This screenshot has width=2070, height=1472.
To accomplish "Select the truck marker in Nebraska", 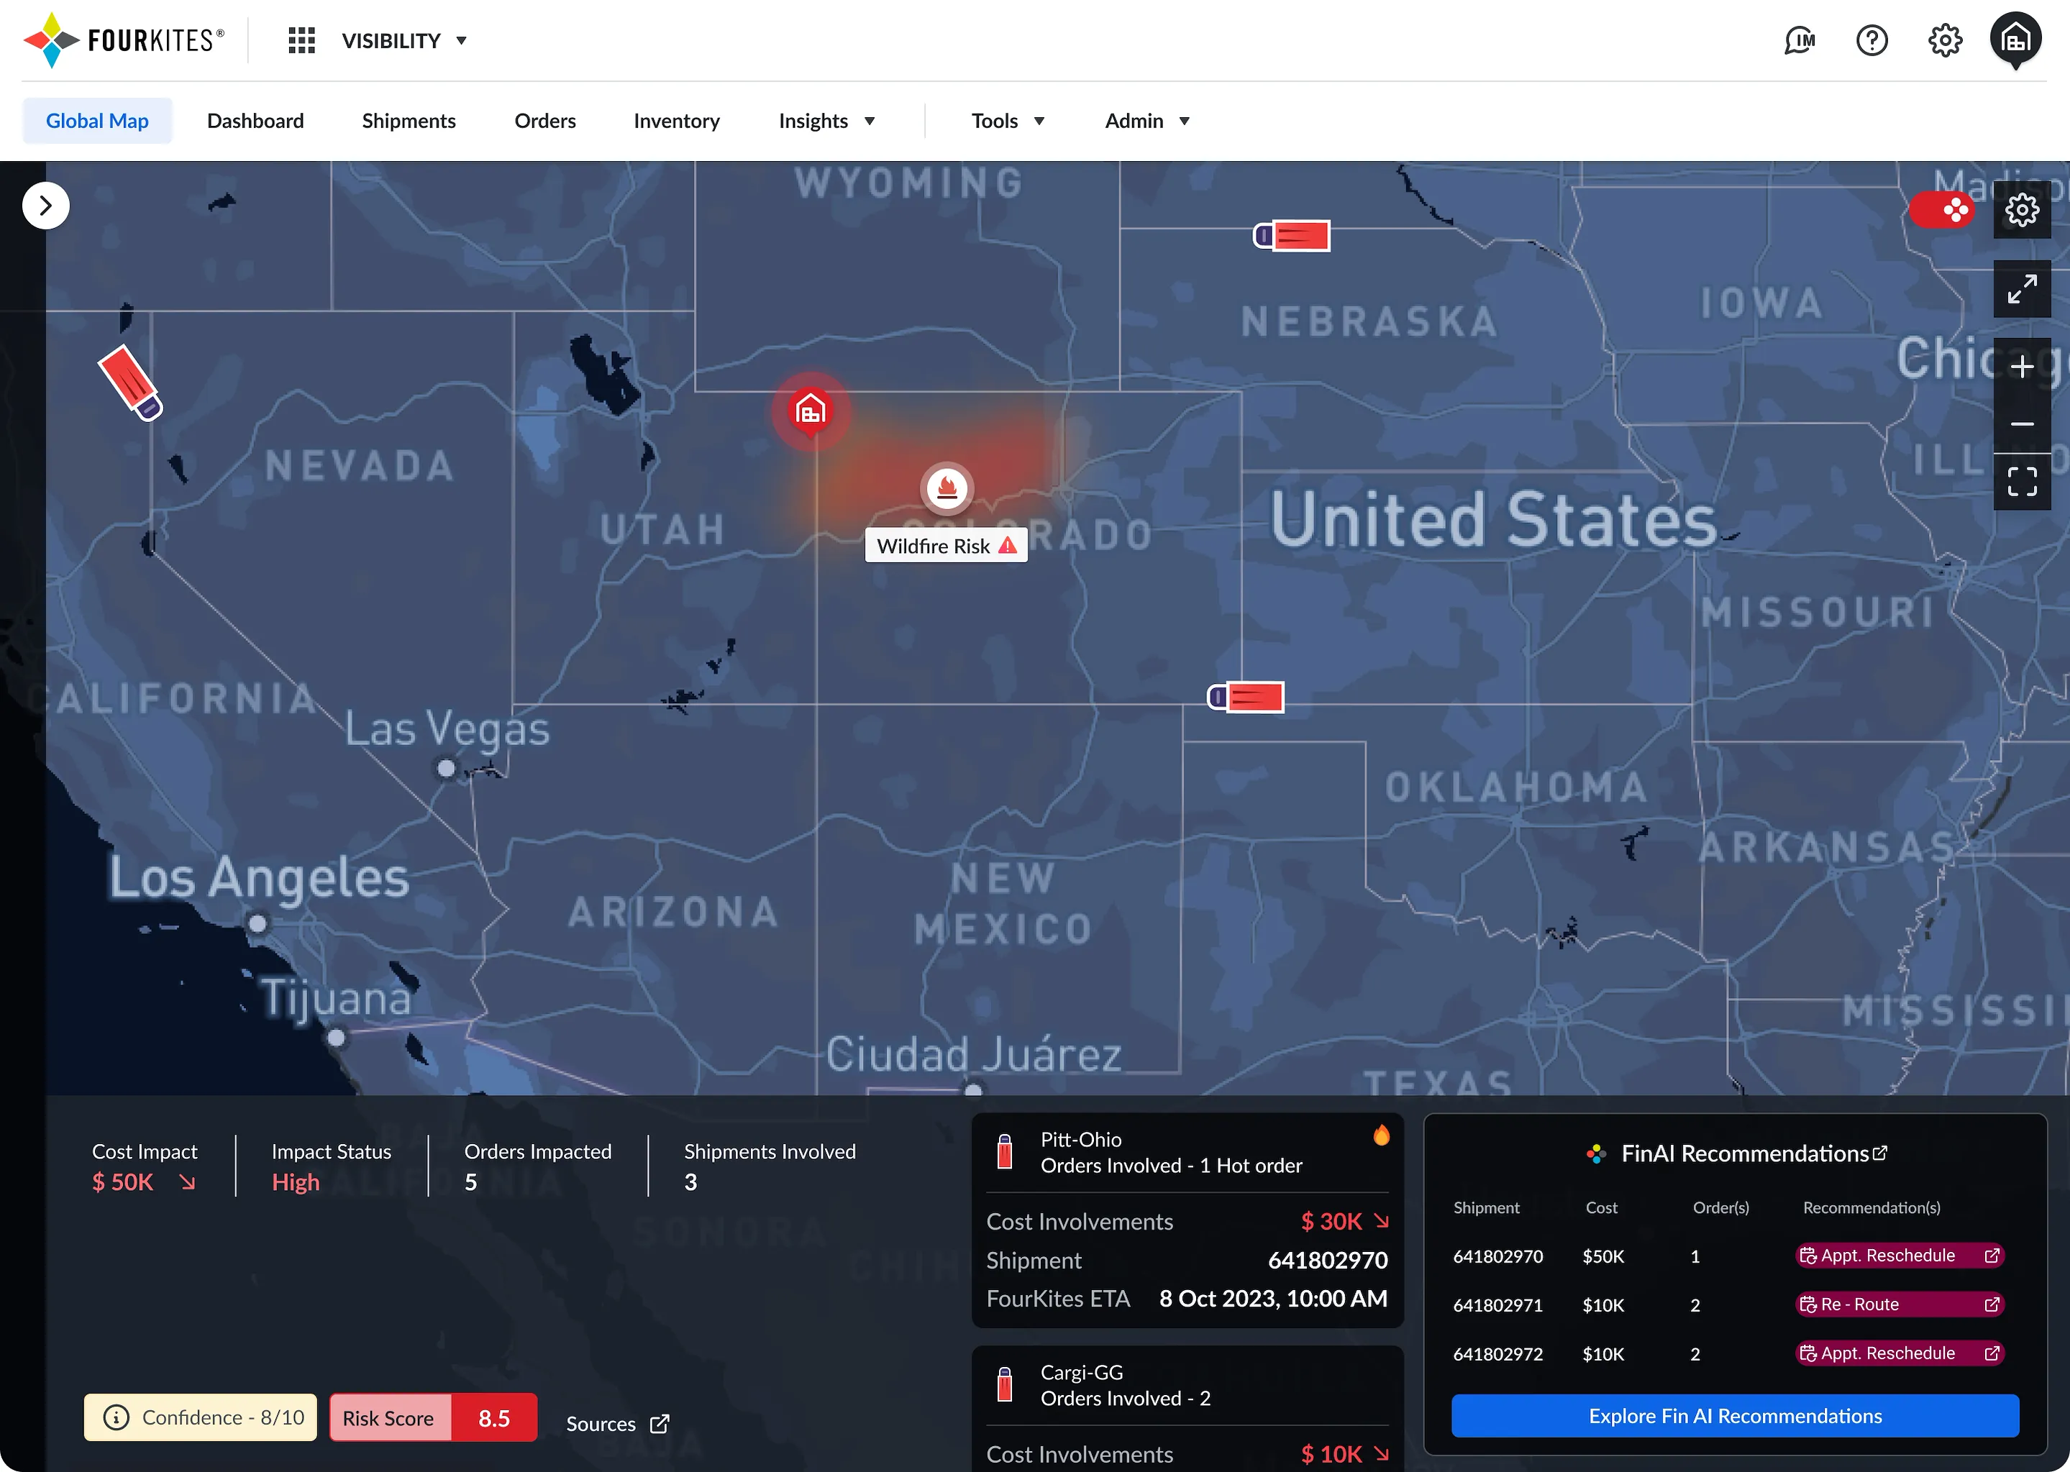I will pos(1292,236).
